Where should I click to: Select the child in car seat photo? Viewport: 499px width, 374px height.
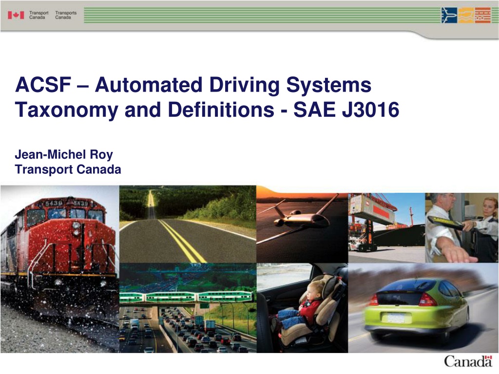coord(302,308)
